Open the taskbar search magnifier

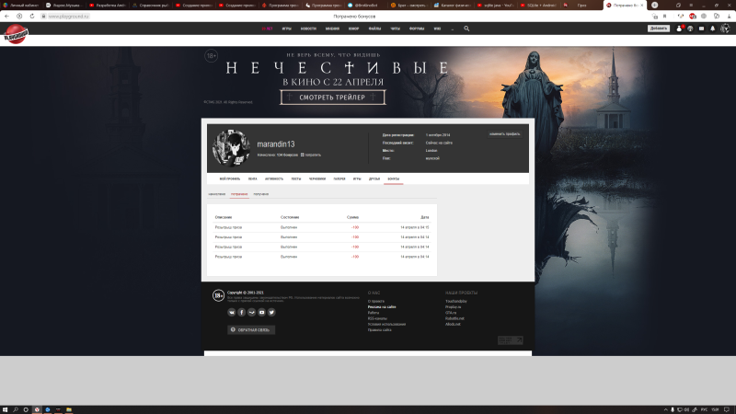pos(16,409)
